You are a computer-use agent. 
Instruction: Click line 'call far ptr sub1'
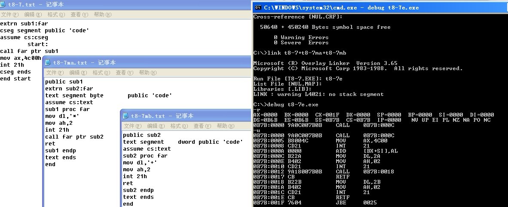tap(29, 51)
